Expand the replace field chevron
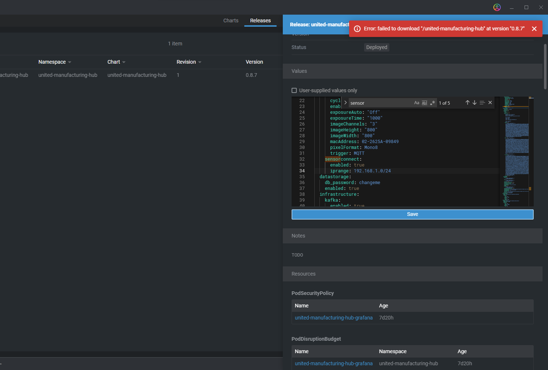Image resolution: width=548 pixels, height=370 pixels. point(345,103)
